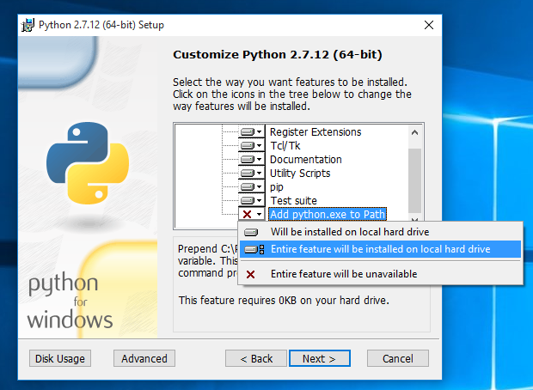Viewport: 533px width, 390px height.
Task: Choose Entire feature will be installed on local hard drive
Action: pos(380,249)
